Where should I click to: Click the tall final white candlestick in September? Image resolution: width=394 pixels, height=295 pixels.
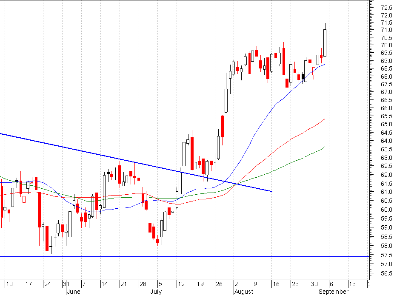[x=325, y=43]
